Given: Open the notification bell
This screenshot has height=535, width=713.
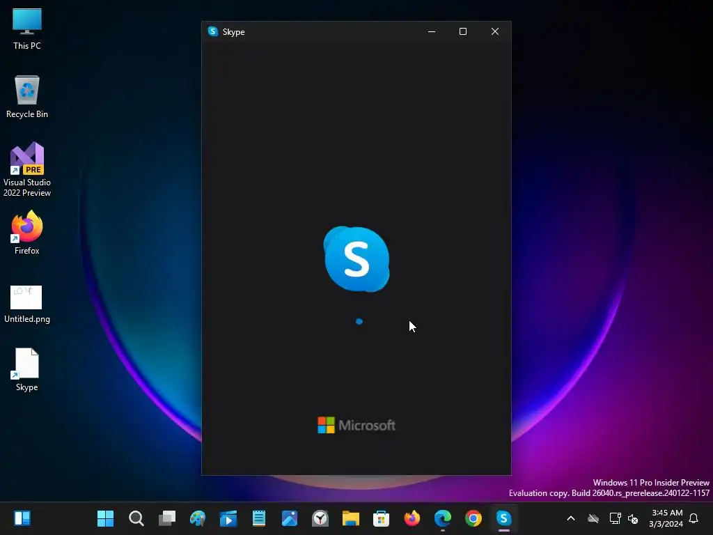Looking at the screenshot, I should (x=694, y=518).
